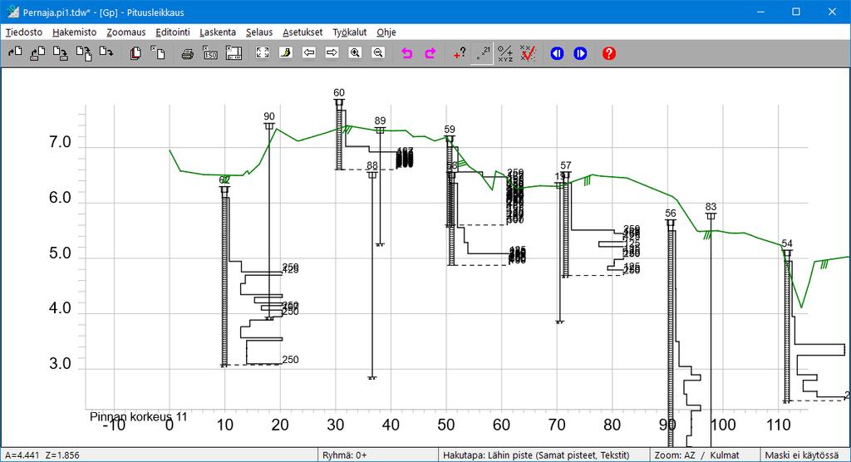
Task: Toggle the point numbering x21 tool
Action: pyautogui.click(x=483, y=53)
